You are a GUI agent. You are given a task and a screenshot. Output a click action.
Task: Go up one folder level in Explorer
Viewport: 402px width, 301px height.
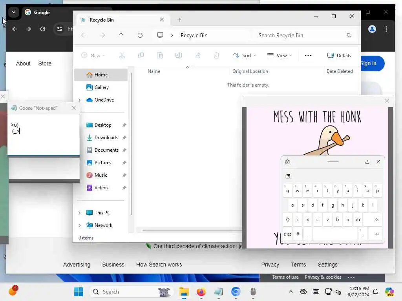point(121,35)
